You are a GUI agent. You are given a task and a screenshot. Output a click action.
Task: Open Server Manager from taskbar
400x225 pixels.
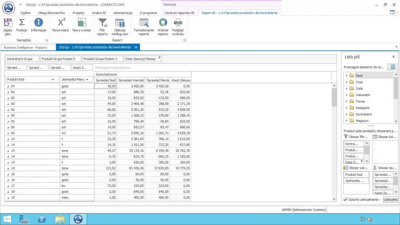point(24,219)
